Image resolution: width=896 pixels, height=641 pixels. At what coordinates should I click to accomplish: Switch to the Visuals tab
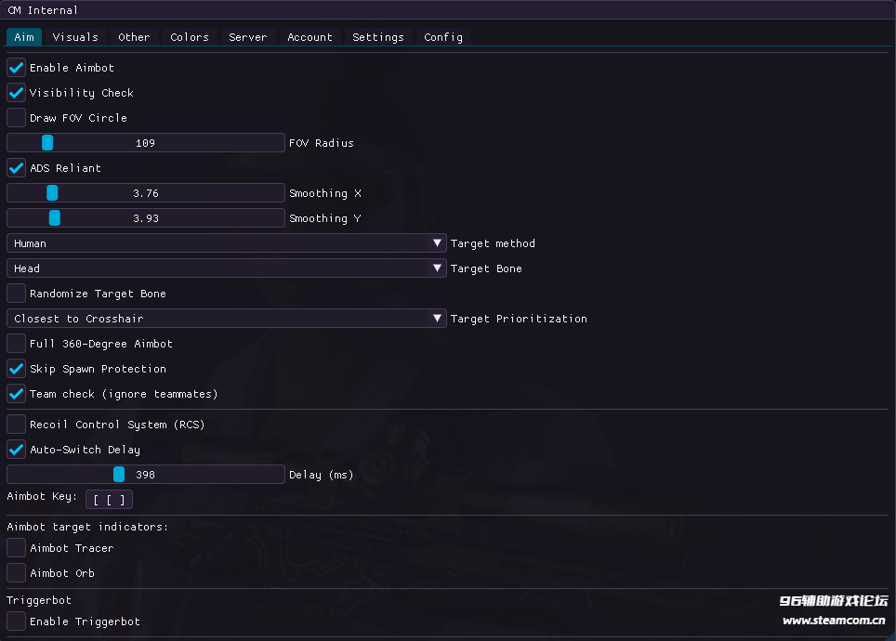point(75,37)
